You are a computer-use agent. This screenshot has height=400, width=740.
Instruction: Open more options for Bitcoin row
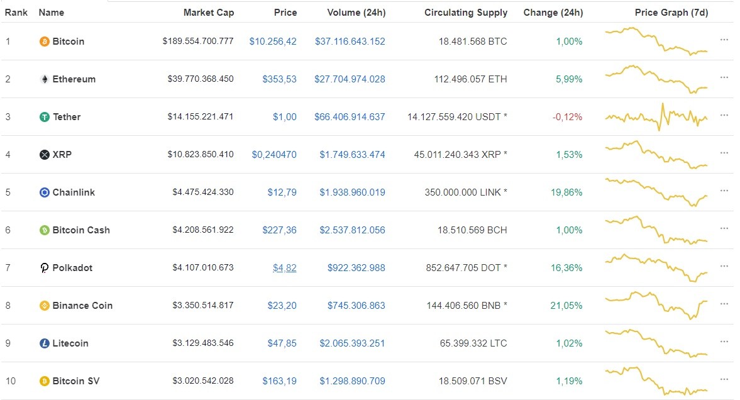coord(723,40)
